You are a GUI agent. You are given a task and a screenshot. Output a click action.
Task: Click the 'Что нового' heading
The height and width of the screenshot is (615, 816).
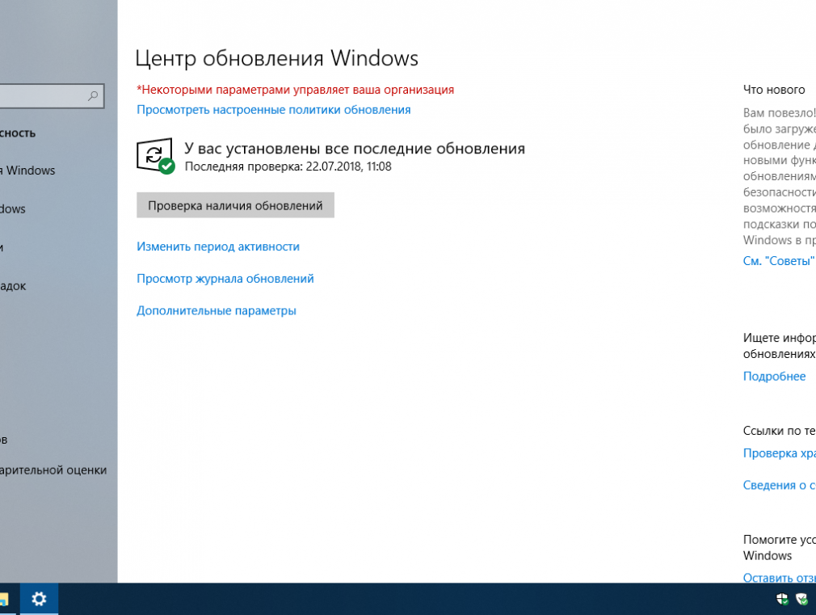point(774,90)
